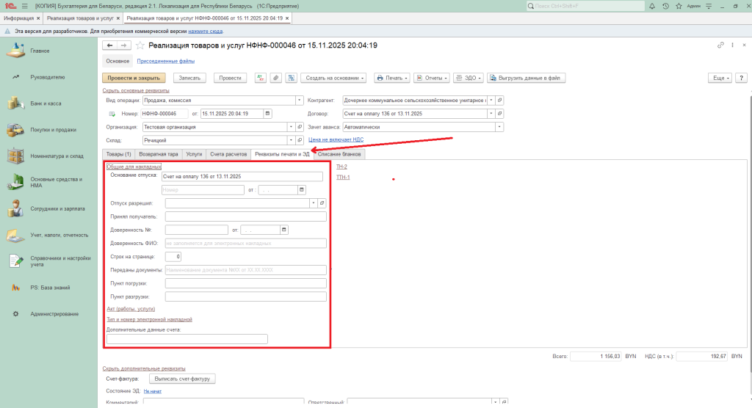Viewport: 752px width, 408px height.
Task: Click the Пункт погрузки input field
Action: (245, 283)
